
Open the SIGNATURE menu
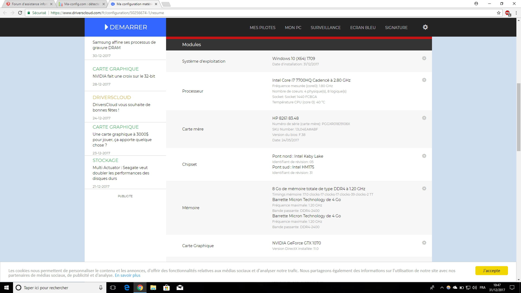click(396, 28)
